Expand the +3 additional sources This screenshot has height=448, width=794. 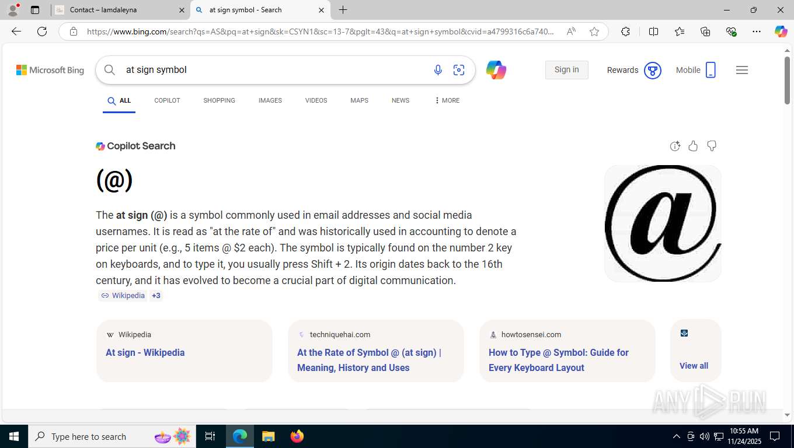click(x=156, y=296)
